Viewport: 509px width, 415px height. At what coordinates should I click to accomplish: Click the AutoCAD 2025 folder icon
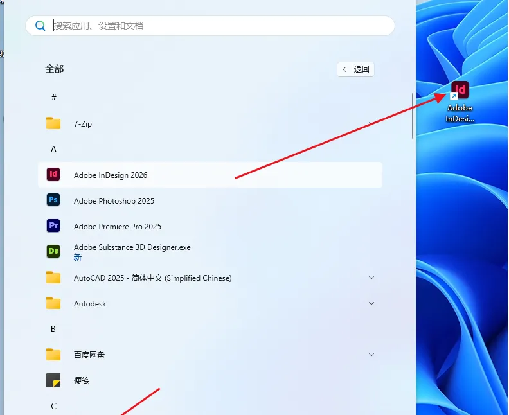pyautogui.click(x=53, y=278)
